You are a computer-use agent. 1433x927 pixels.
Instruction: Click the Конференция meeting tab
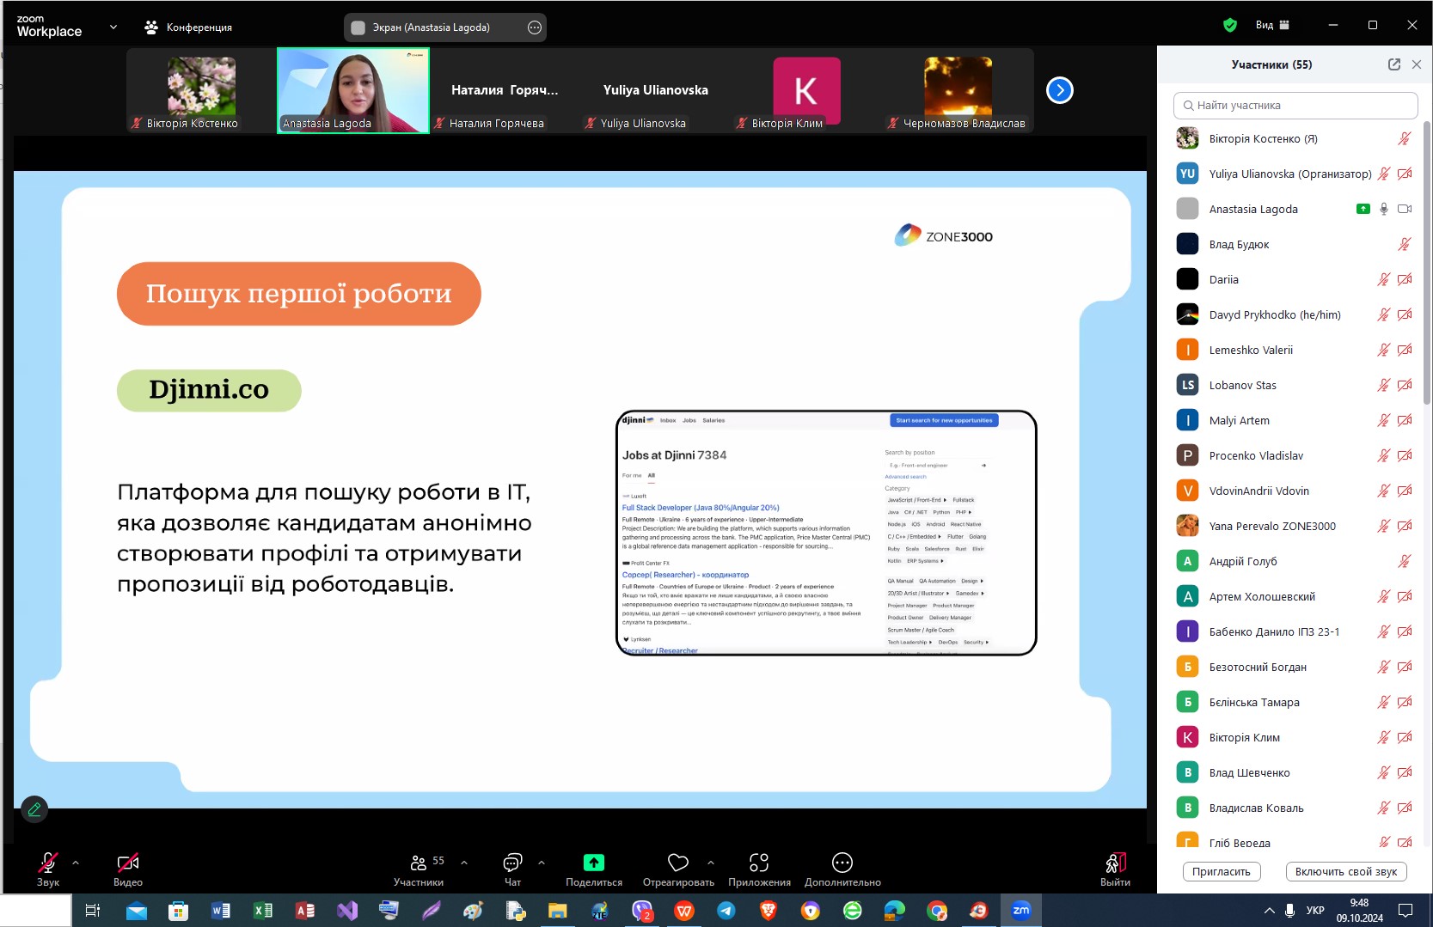[188, 27]
